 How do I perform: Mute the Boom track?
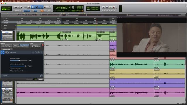point(11,91)
